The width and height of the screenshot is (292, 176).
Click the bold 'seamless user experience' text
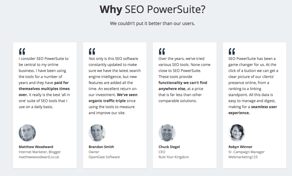253,110
